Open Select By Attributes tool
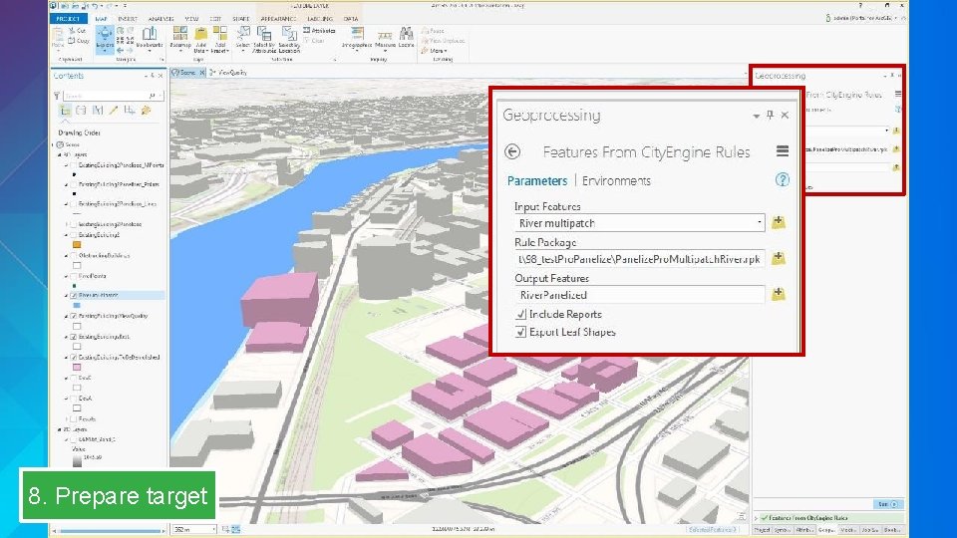 tap(264, 39)
